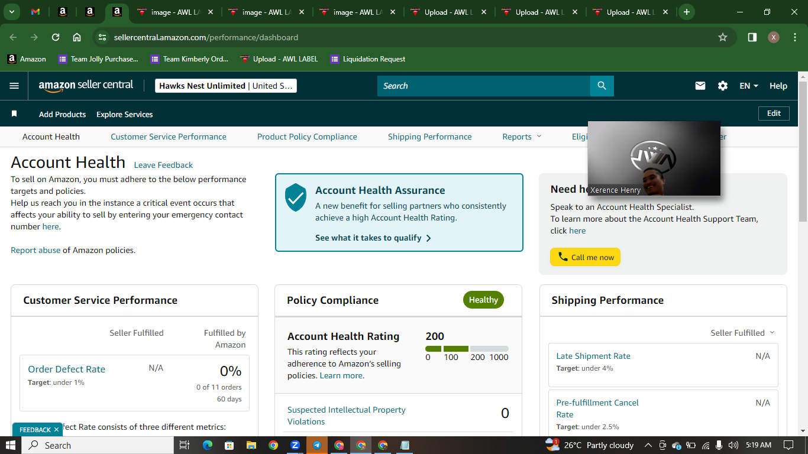This screenshot has width=808, height=454.
Task: Click the Seller Central search field
Action: pyautogui.click(x=484, y=86)
